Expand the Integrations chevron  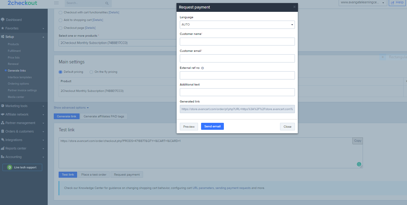[43, 140]
